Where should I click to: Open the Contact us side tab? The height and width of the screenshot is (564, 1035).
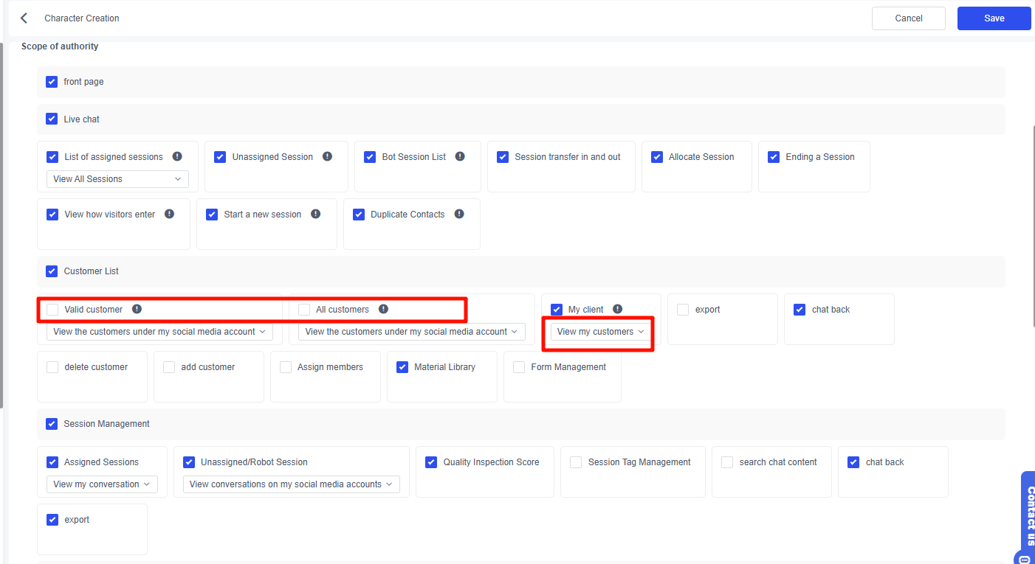point(1028,516)
